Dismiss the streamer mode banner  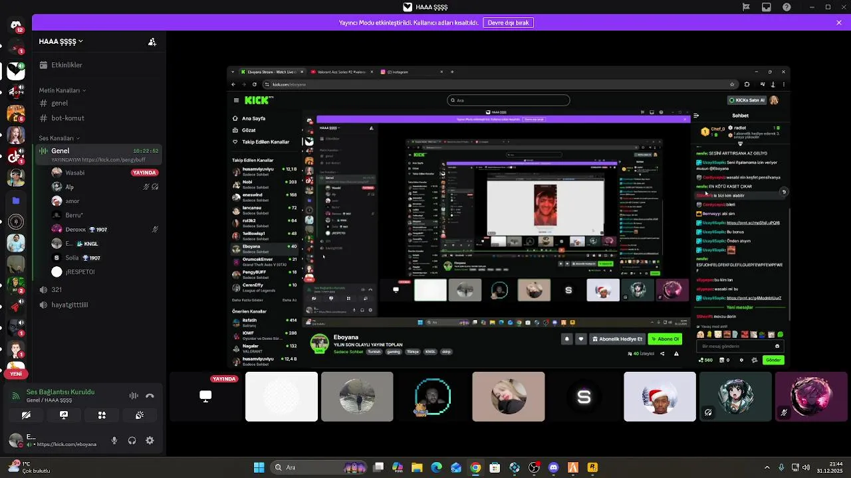click(x=839, y=23)
